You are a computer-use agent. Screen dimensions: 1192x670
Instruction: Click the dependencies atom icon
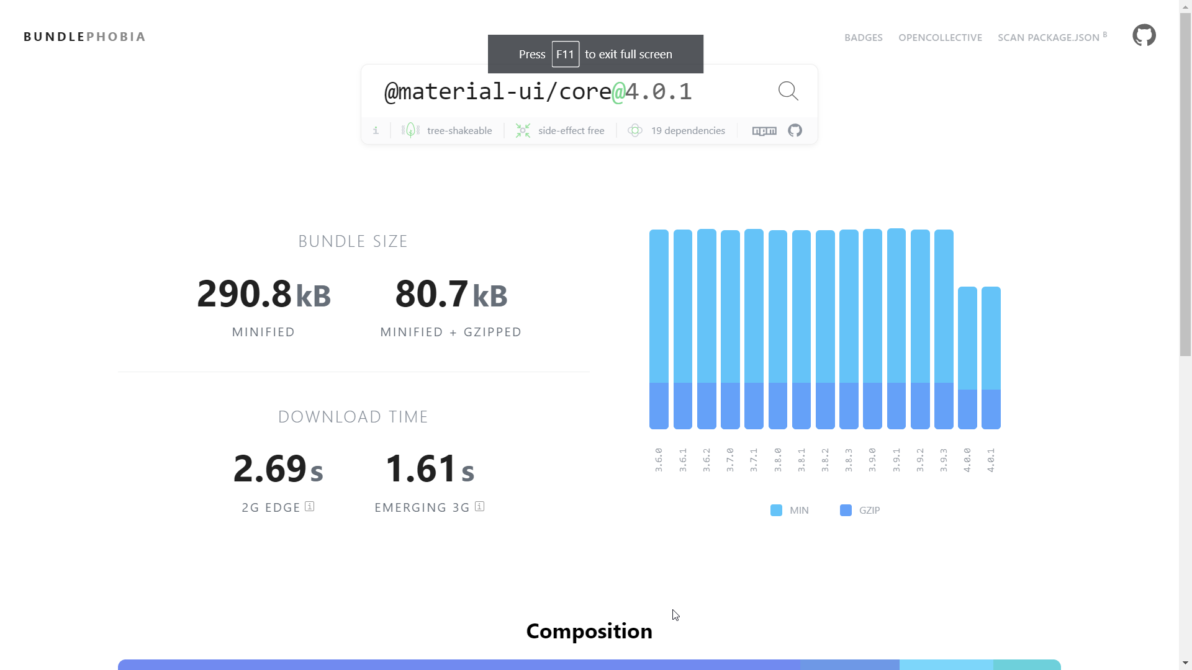click(635, 130)
